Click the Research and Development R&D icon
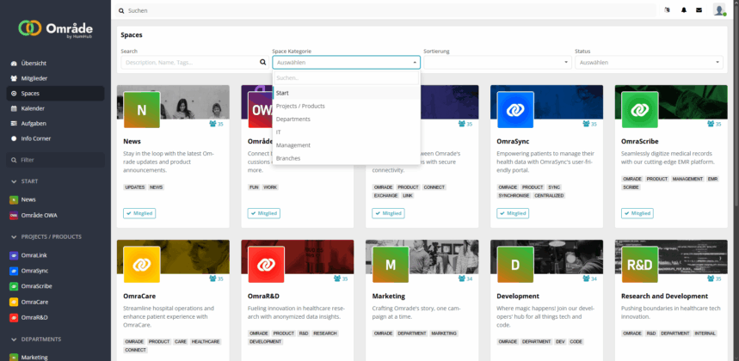 tap(639, 265)
